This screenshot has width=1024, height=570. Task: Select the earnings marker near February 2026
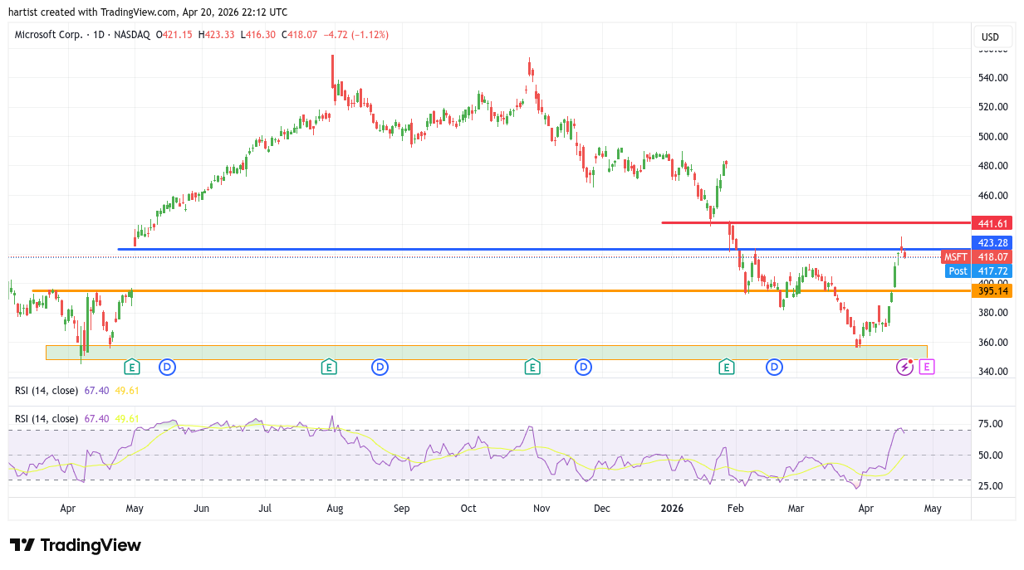coord(727,367)
